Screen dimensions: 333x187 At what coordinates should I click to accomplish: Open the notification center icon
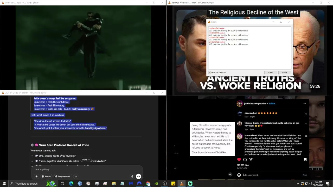tap(328, 184)
